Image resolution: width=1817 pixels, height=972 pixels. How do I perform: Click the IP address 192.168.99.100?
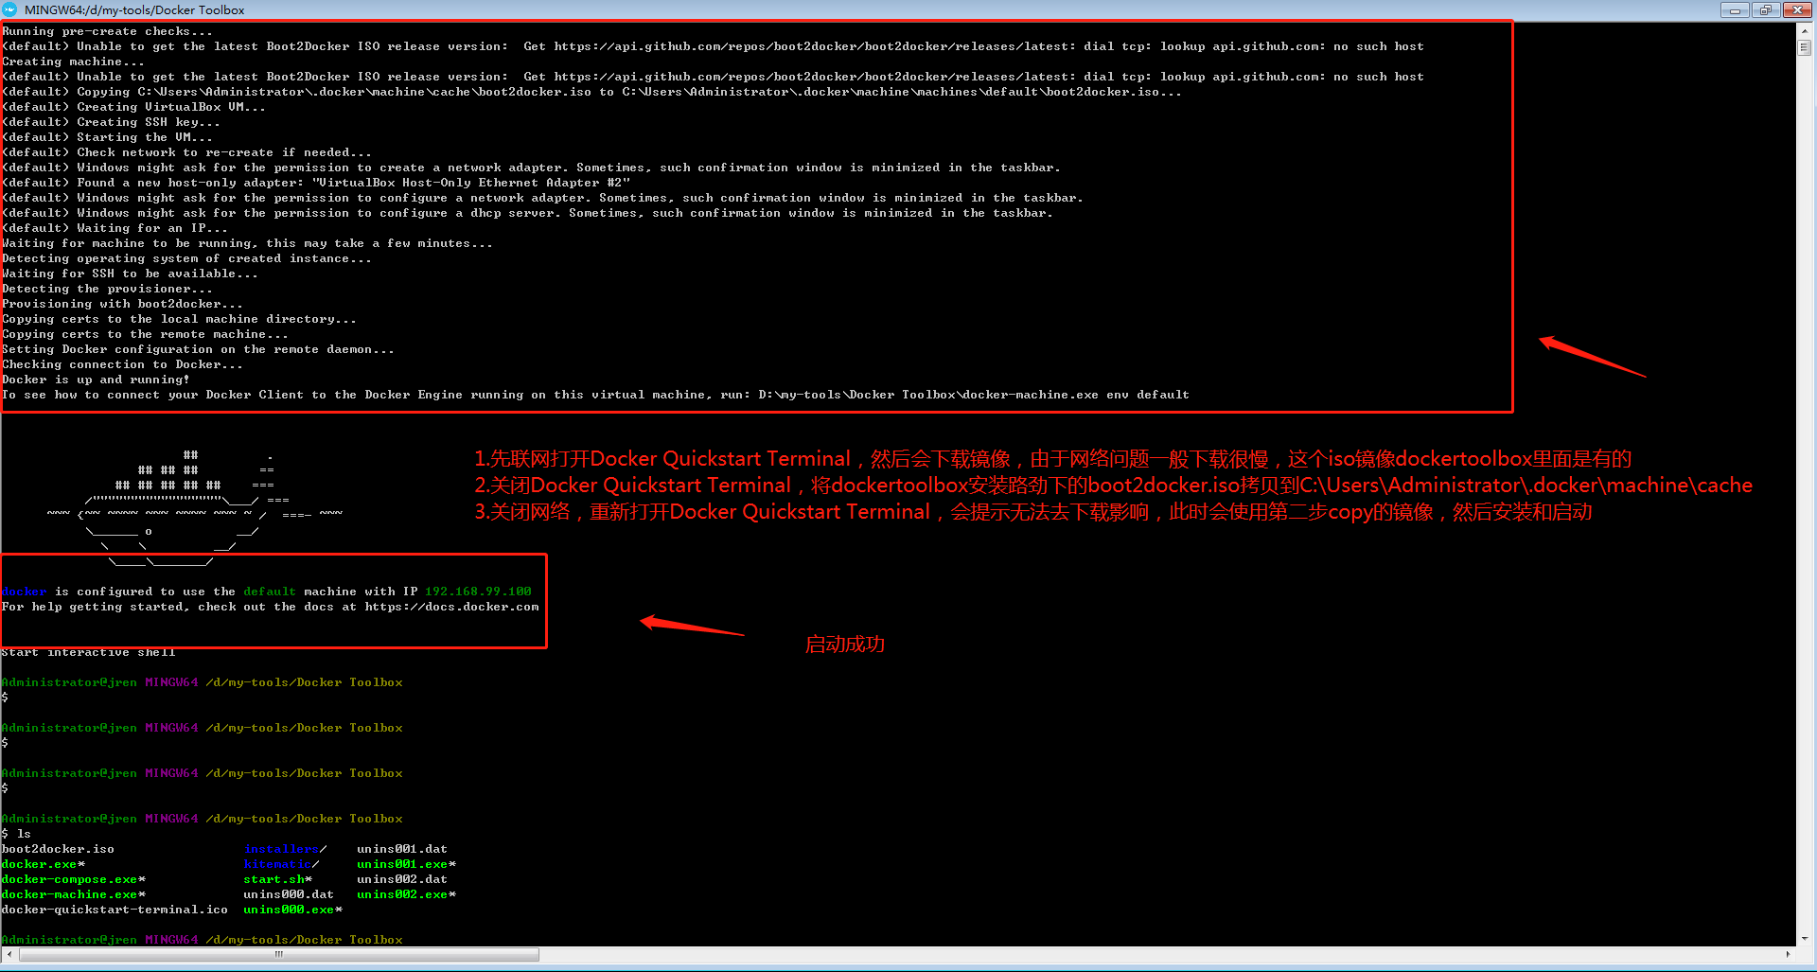(x=478, y=592)
